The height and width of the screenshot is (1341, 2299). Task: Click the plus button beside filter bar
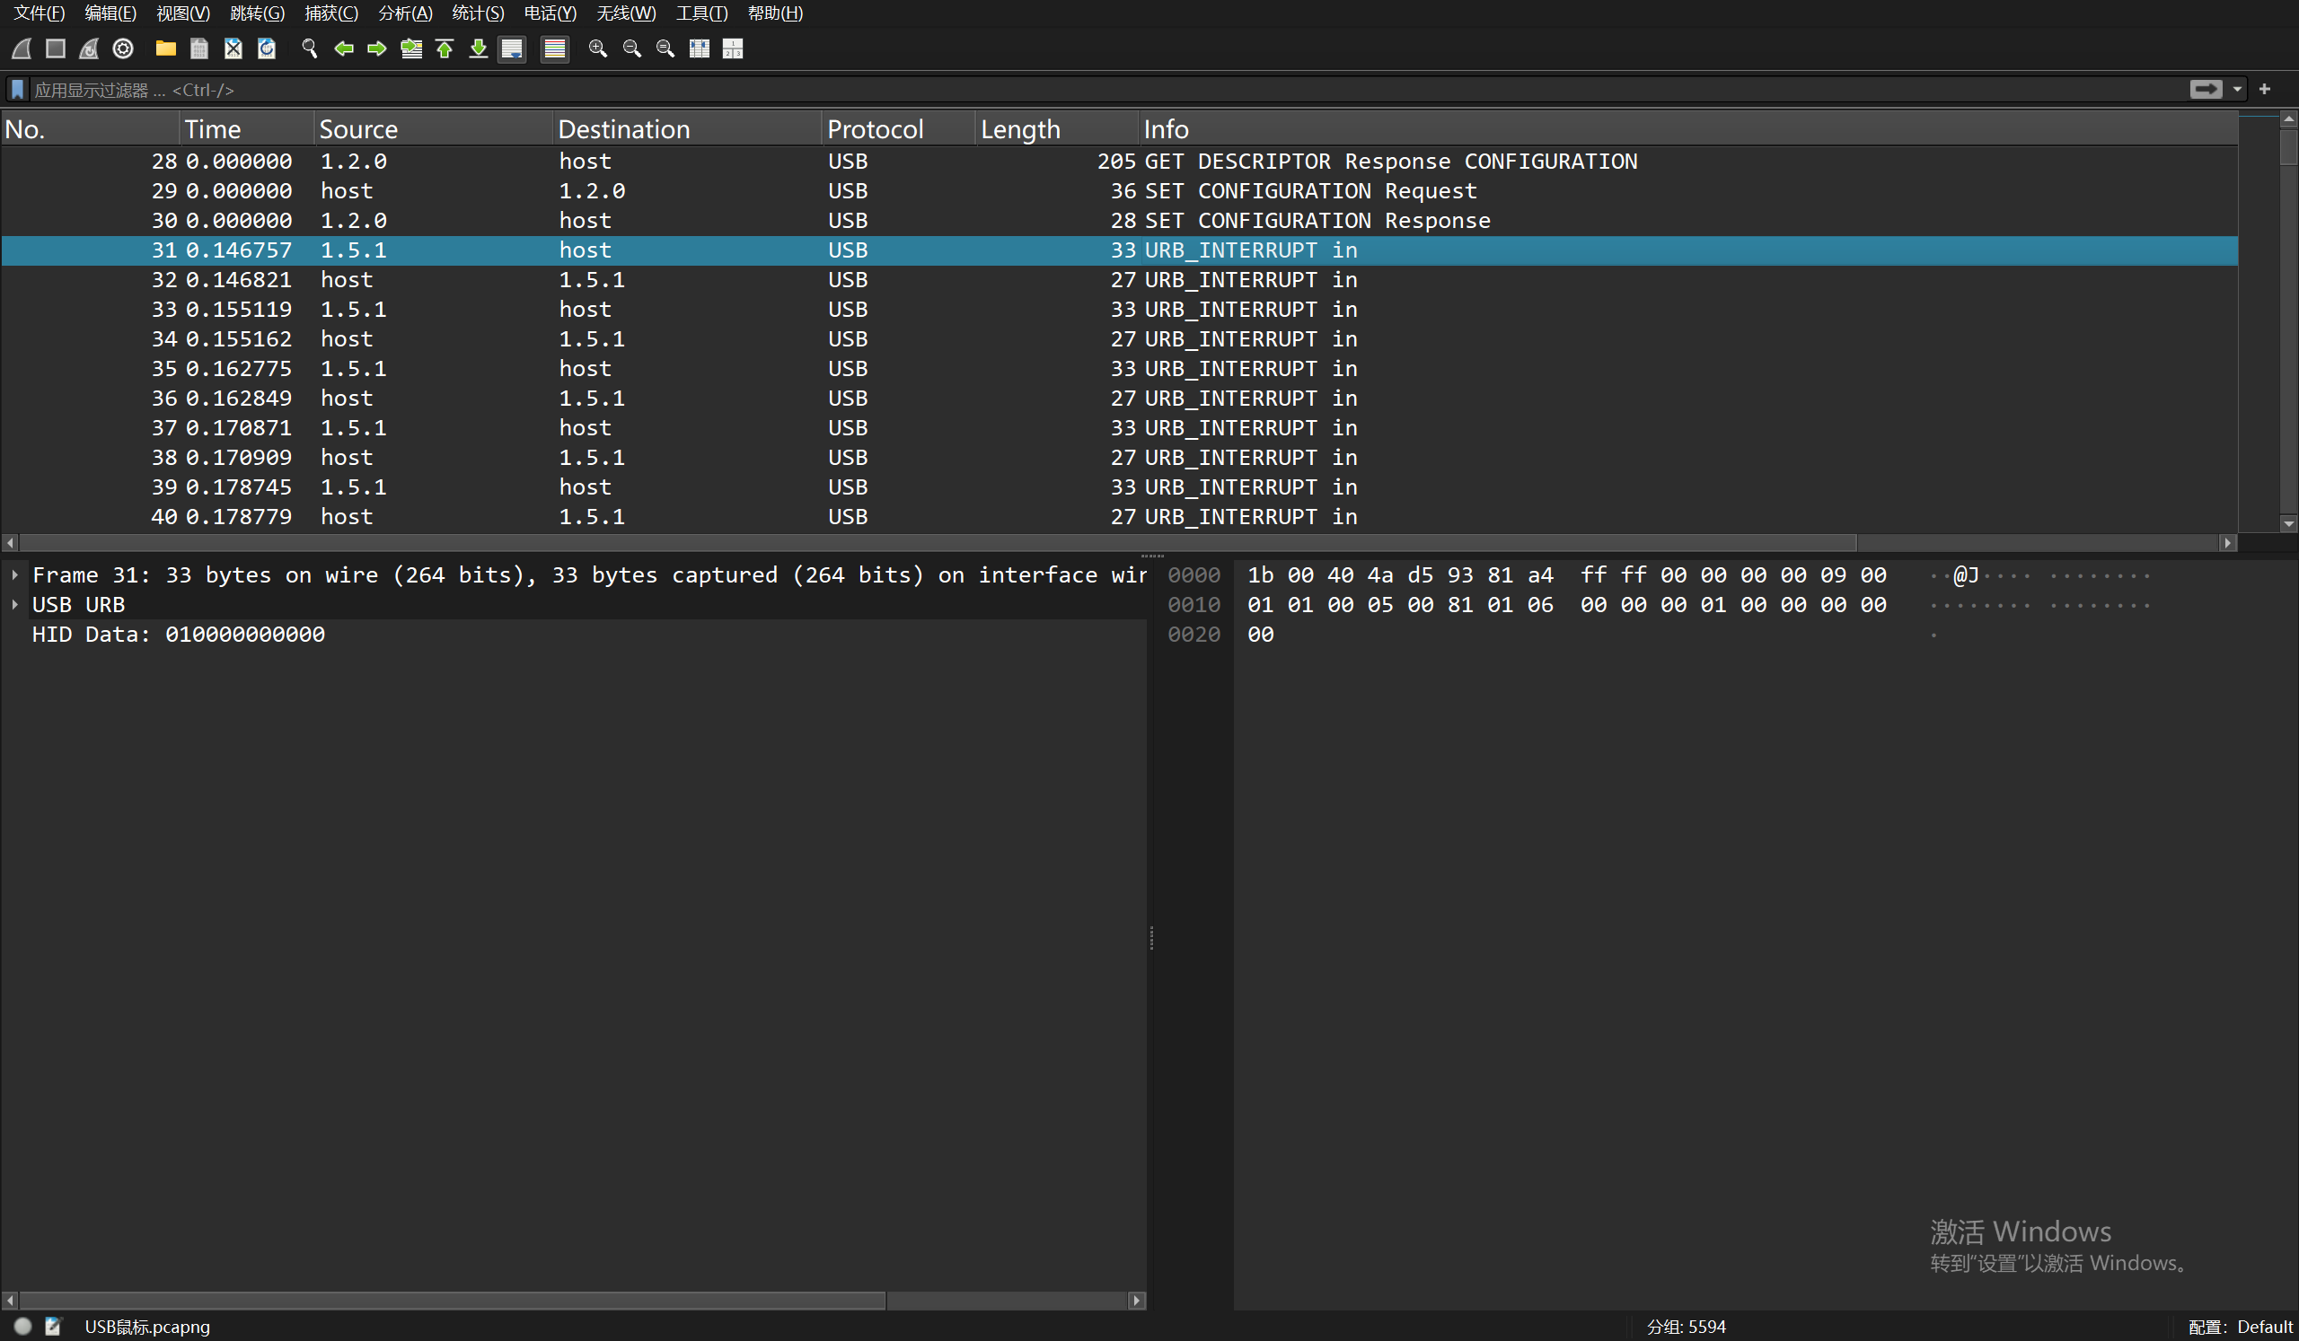pos(2264,90)
